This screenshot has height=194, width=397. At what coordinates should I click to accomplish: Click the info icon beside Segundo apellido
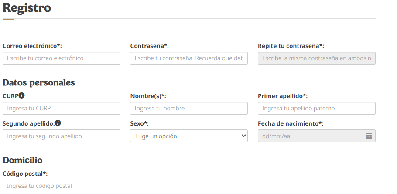point(58,123)
